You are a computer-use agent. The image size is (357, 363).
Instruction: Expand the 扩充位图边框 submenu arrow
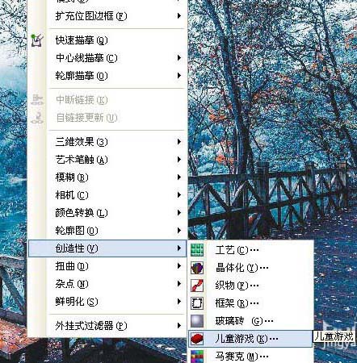tap(179, 16)
